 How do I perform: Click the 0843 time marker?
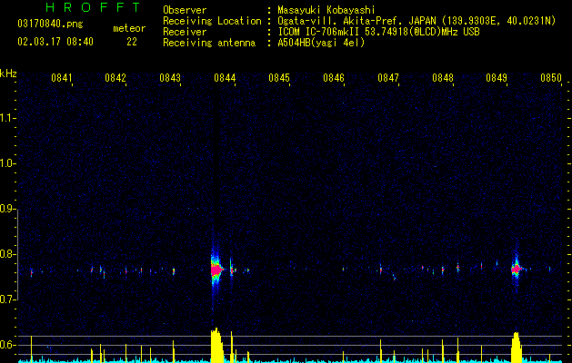point(170,78)
